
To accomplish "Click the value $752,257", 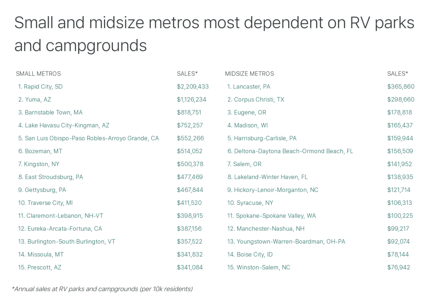I will coord(190,125).
